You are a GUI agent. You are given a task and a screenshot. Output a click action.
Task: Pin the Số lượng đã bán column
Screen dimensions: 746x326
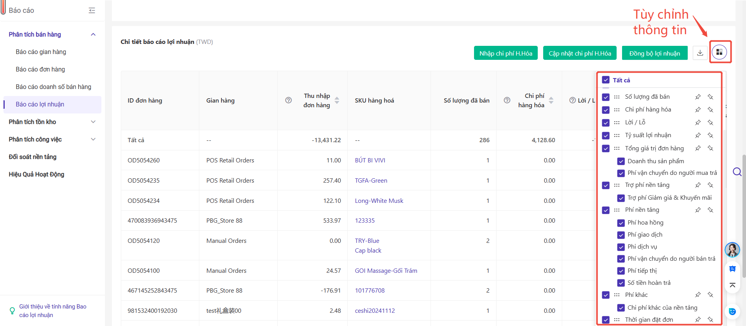(x=698, y=97)
